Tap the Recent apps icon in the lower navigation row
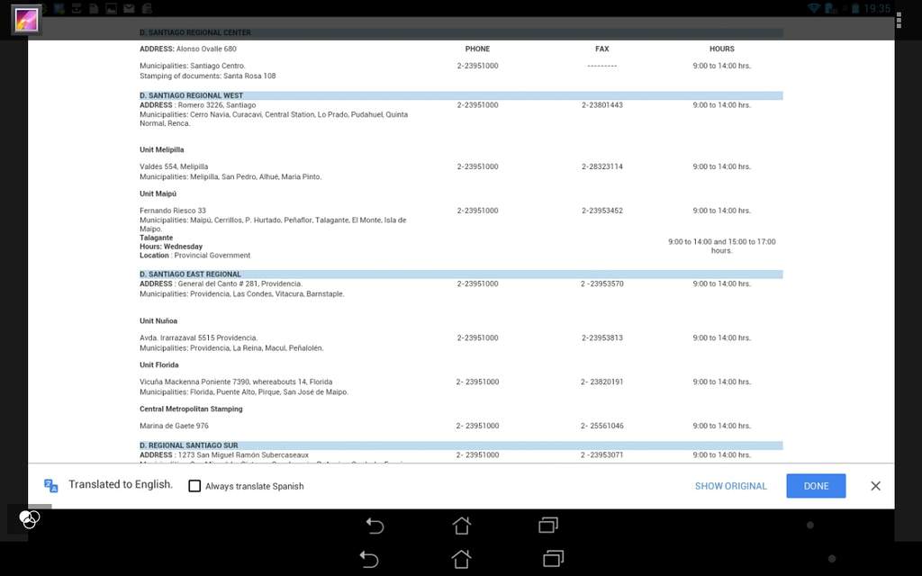 coord(553,558)
